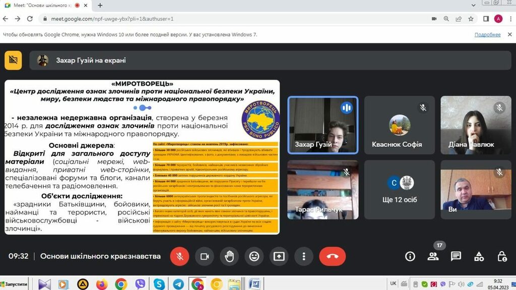Show the participants list
The image size is (516, 290).
[x=433, y=256]
